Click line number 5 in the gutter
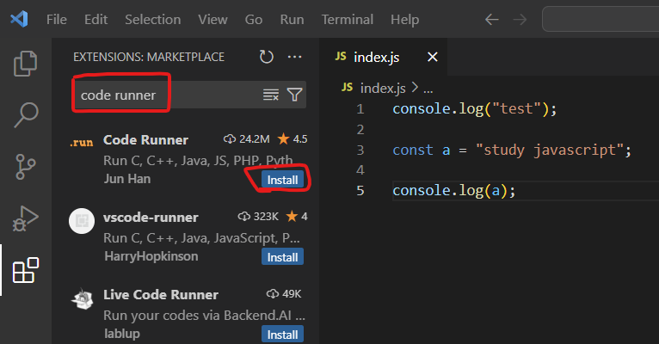 [360, 191]
